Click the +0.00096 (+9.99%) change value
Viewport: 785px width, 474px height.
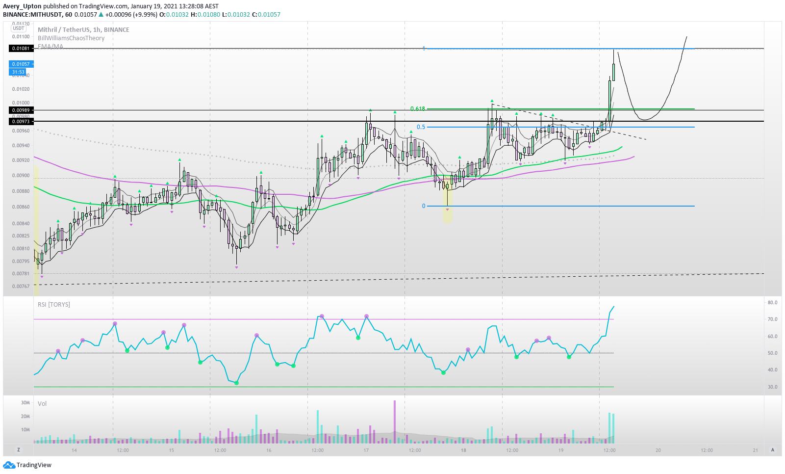[x=131, y=14]
